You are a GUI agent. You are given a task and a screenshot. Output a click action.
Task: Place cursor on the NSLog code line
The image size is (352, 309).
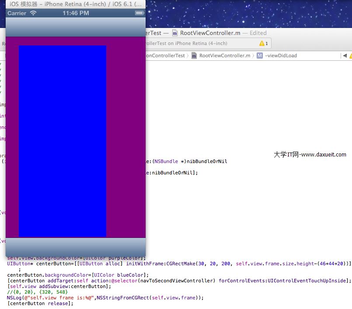click(x=105, y=298)
